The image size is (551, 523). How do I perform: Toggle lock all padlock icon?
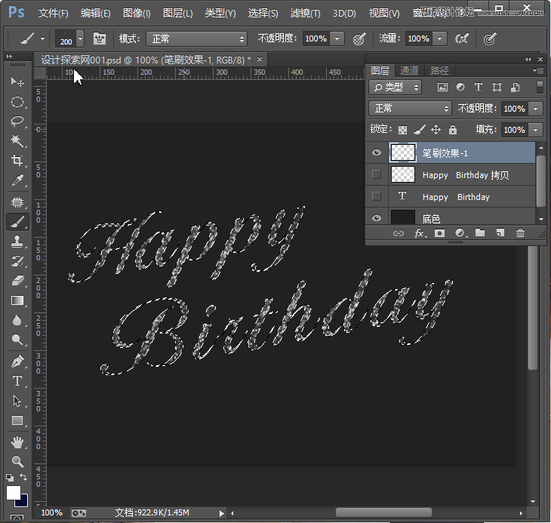453,130
